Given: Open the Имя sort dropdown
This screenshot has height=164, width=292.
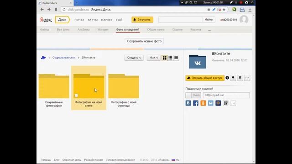Looking at the screenshot, I should pos(153,58).
